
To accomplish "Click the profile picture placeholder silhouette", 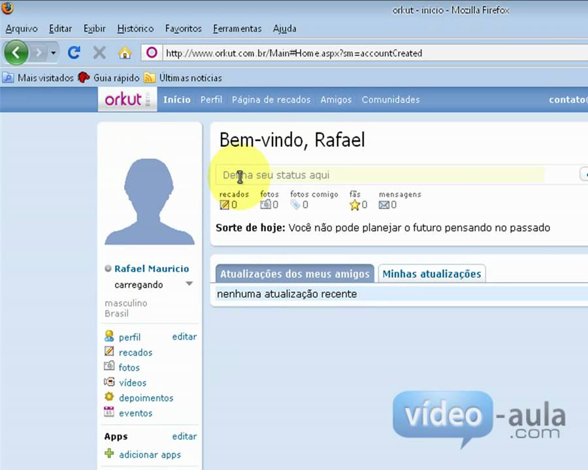I will click(150, 201).
